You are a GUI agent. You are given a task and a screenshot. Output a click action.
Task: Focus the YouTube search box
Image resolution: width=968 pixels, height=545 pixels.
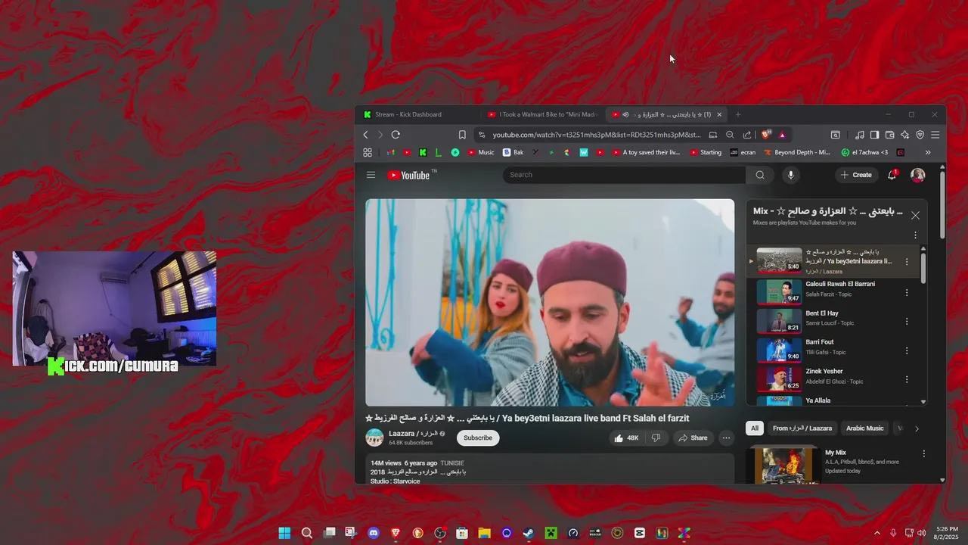pos(625,175)
